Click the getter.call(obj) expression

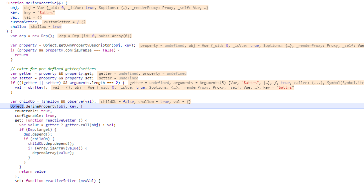pos(83,125)
